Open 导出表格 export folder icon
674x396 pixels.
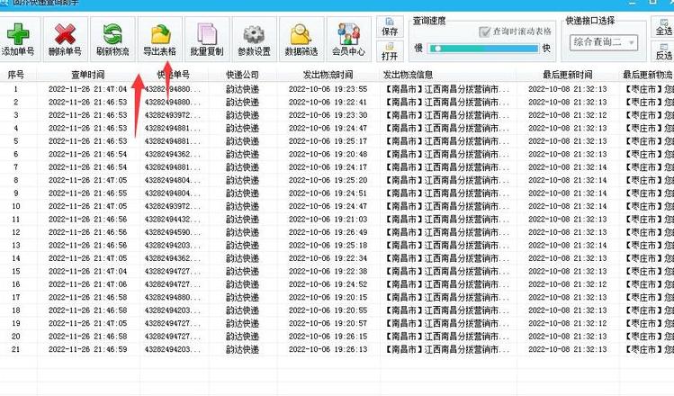click(x=160, y=34)
